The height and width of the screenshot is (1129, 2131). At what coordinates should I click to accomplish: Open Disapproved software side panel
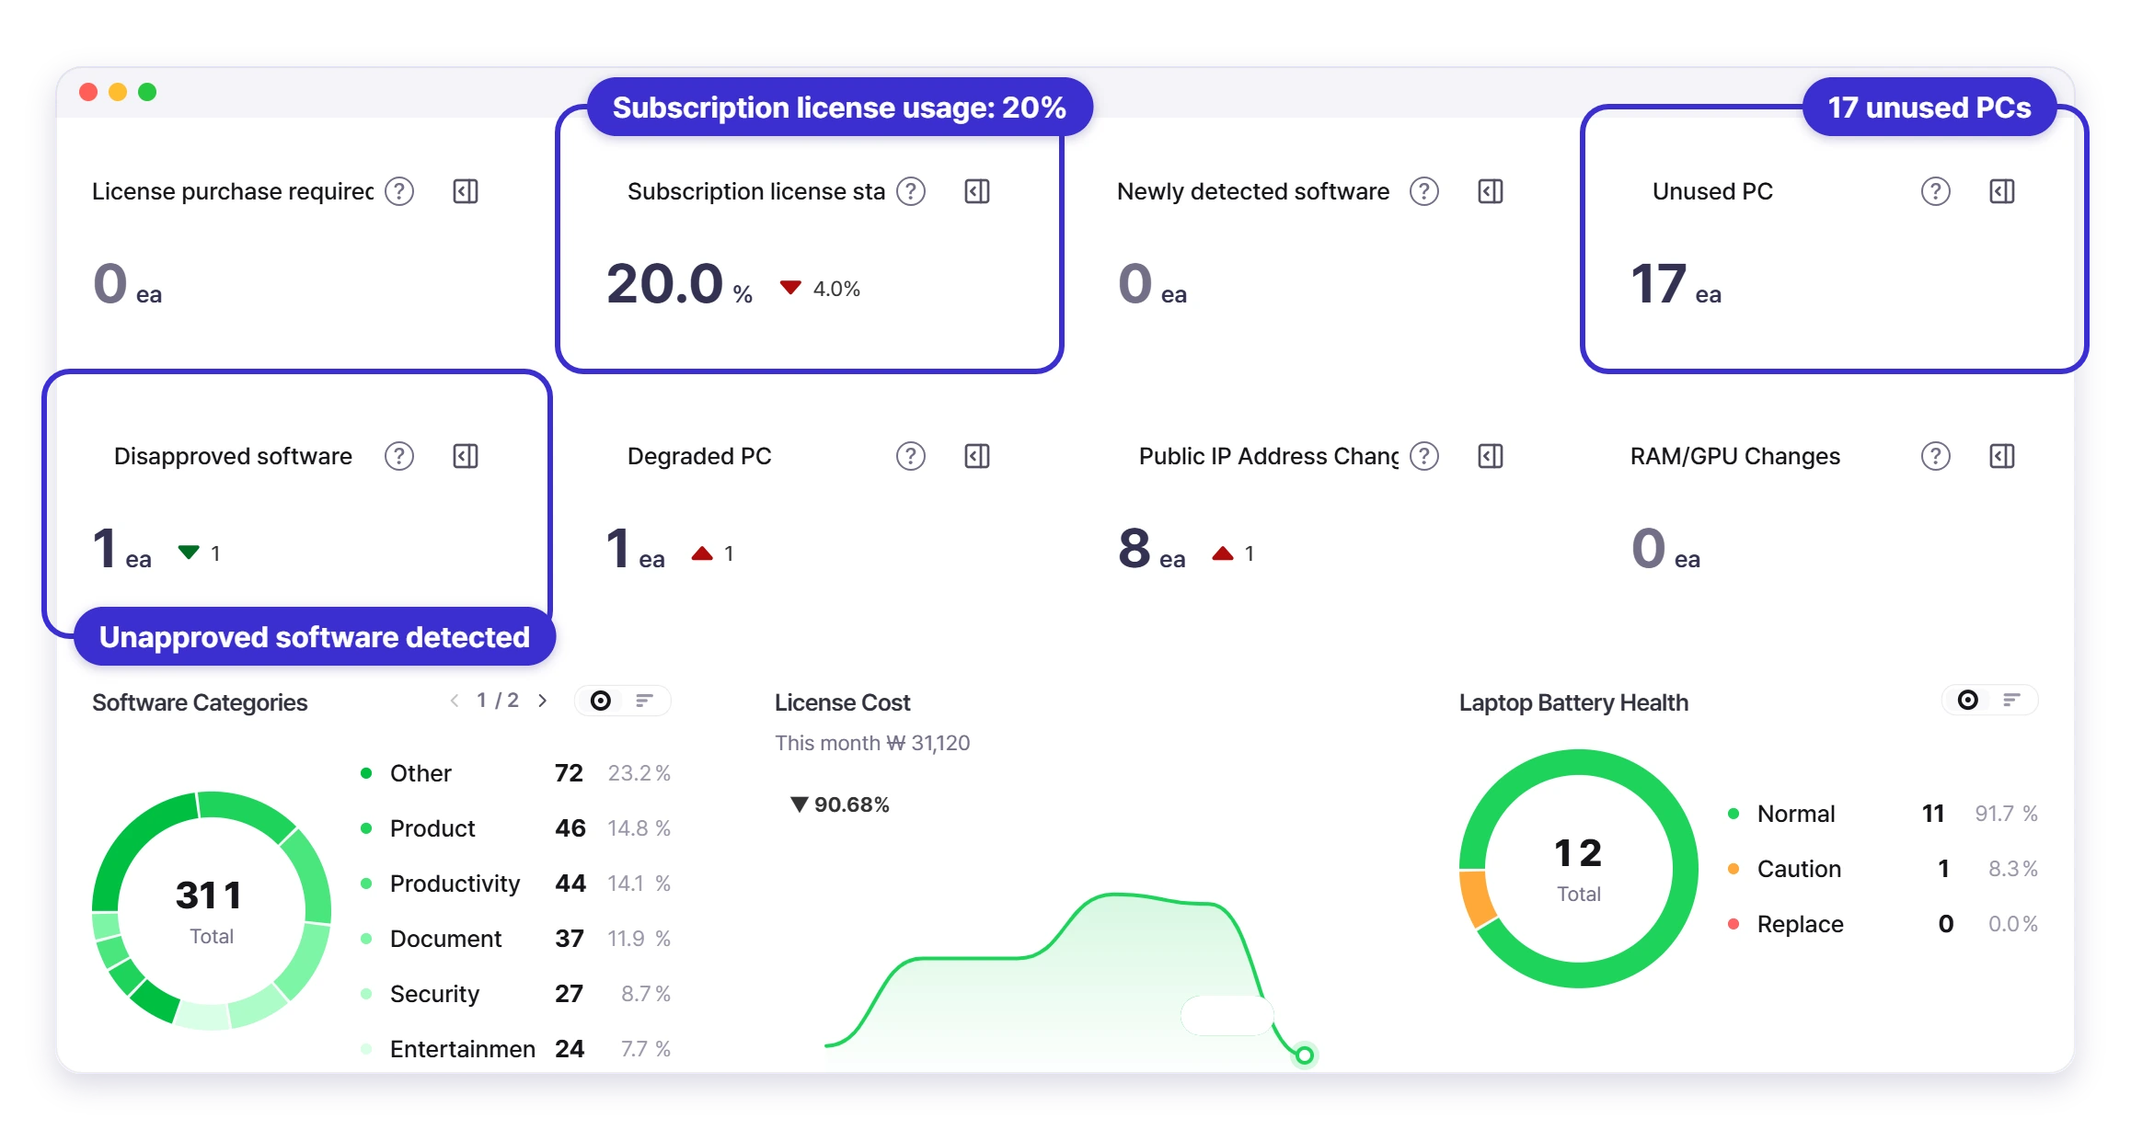pos(466,456)
